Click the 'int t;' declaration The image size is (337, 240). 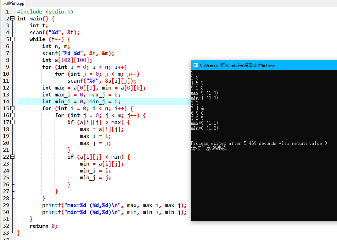click(39, 25)
